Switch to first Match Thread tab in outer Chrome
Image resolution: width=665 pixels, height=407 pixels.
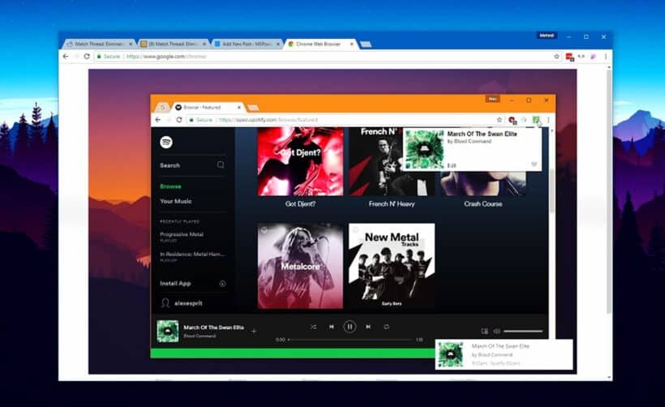(99, 44)
